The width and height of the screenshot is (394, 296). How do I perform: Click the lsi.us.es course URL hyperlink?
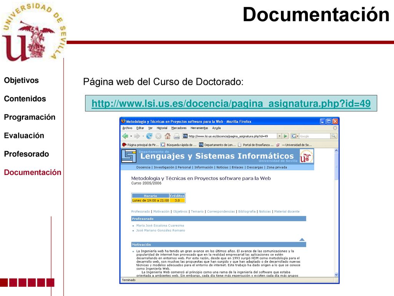(231, 103)
